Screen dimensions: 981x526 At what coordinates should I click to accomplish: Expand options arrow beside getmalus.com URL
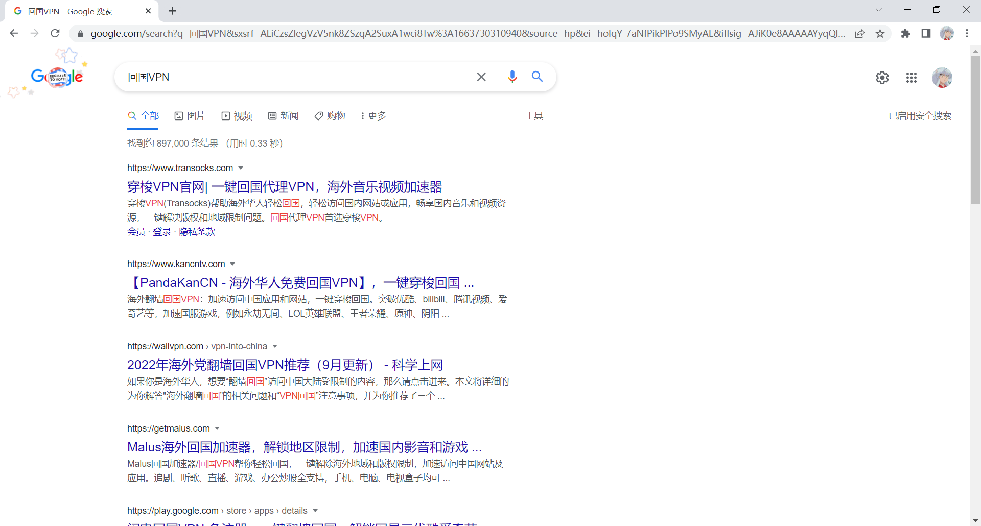pos(217,428)
